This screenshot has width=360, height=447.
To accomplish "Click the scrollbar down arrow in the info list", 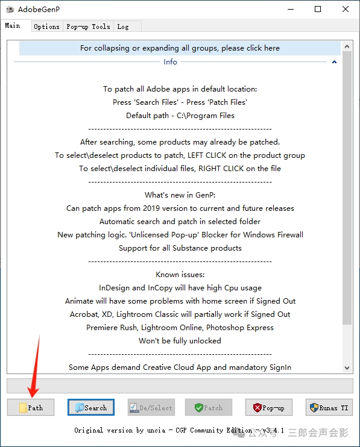I will pos(347,367).
